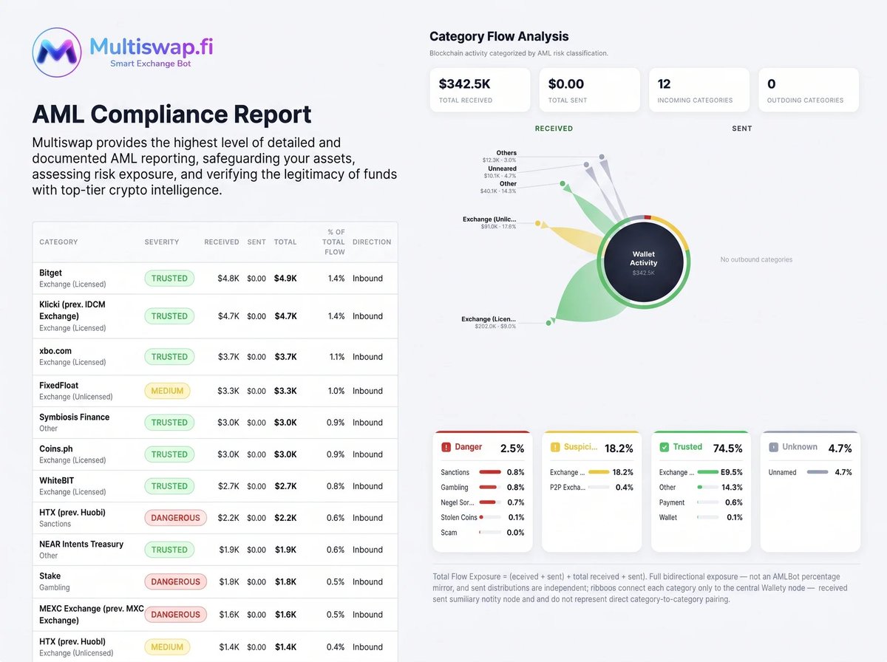The height and width of the screenshot is (662, 887).
Task: Click the DANGEROUS badge for MEXC Exchange
Action: [175, 615]
